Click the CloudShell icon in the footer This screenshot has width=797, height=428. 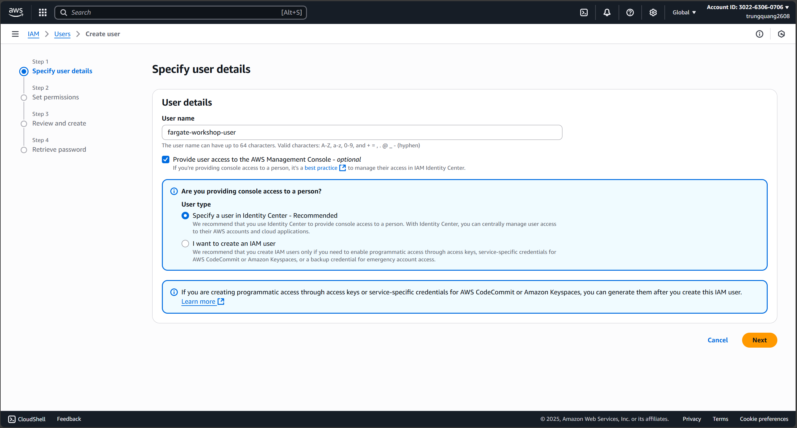click(x=12, y=419)
